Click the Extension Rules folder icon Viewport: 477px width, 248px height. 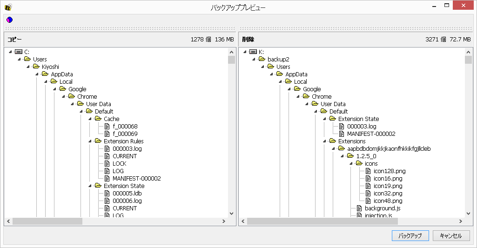(98, 141)
